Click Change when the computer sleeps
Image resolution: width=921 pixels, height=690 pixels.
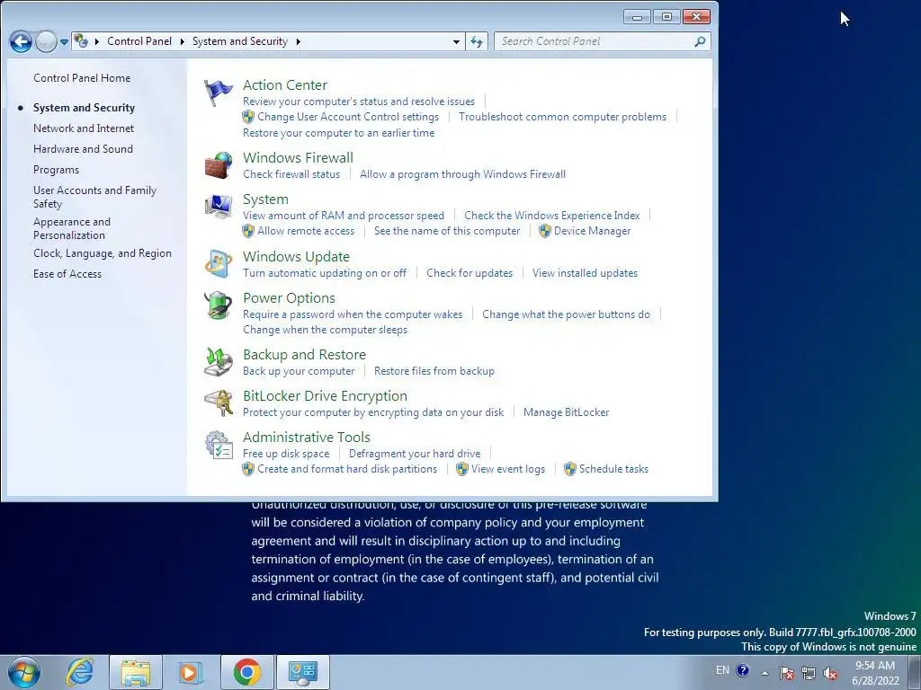325,330
